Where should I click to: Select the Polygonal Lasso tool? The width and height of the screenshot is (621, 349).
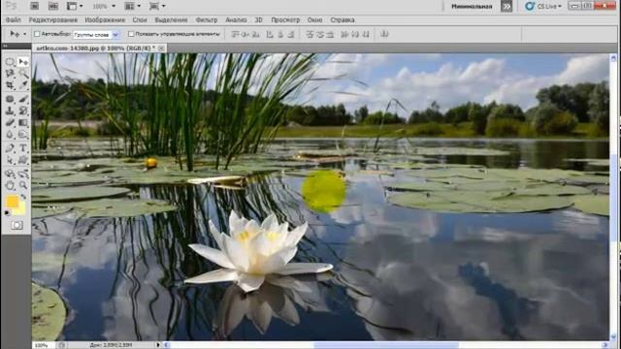(x=10, y=74)
